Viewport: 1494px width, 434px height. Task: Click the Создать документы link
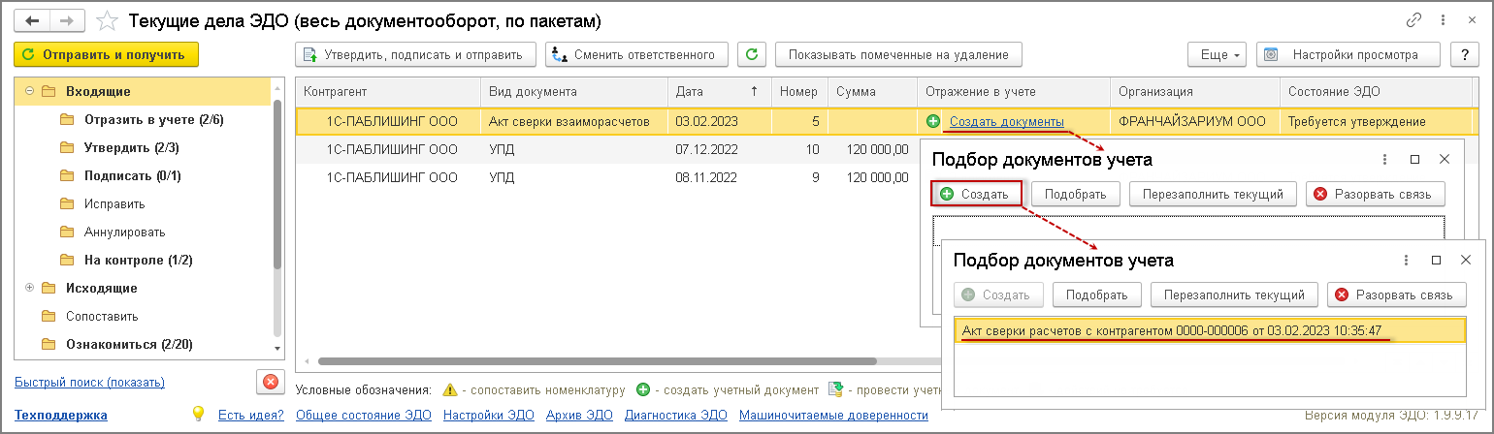[1006, 121]
